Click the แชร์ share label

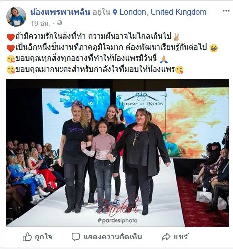click(181, 237)
